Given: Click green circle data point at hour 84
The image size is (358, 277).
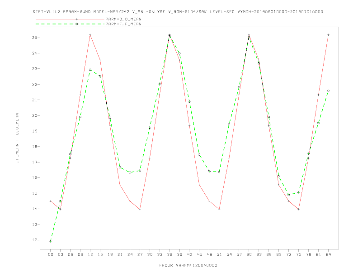Looking at the screenshot, I should tap(328, 91).
